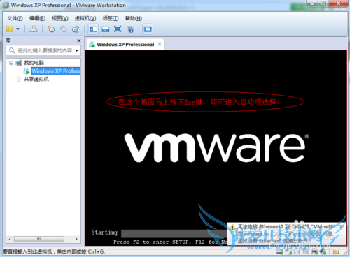Screen dimensions: 350x257
Task: Open the 文件(F) menu
Action: 15,18
